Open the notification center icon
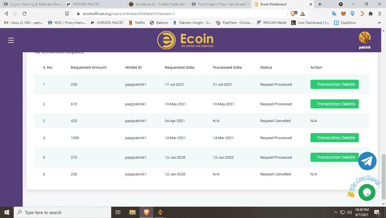 point(377,212)
